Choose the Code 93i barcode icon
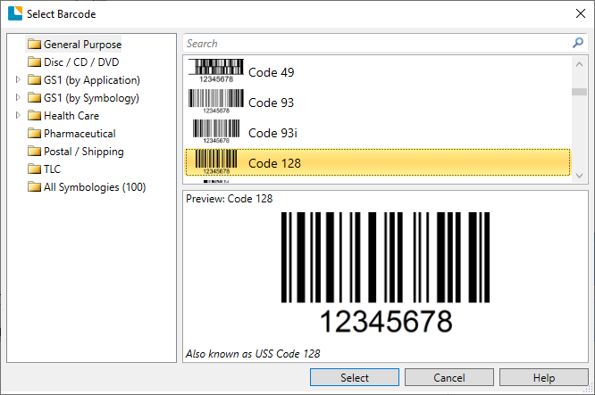The image size is (595, 395). 216,133
